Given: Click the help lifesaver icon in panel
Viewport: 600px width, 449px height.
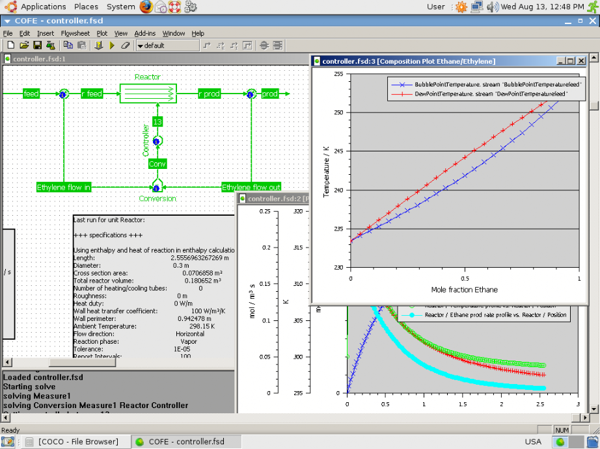Looking at the screenshot, I should [x=174, y=6].
